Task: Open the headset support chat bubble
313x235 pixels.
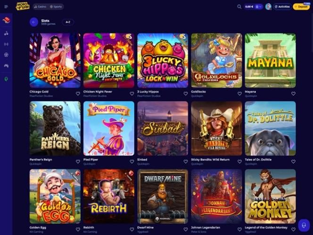Action: (304, 225)
